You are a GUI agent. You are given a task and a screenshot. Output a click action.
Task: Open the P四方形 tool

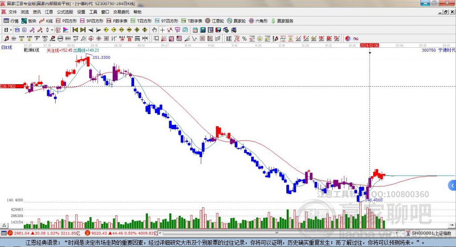click(66, 21)
